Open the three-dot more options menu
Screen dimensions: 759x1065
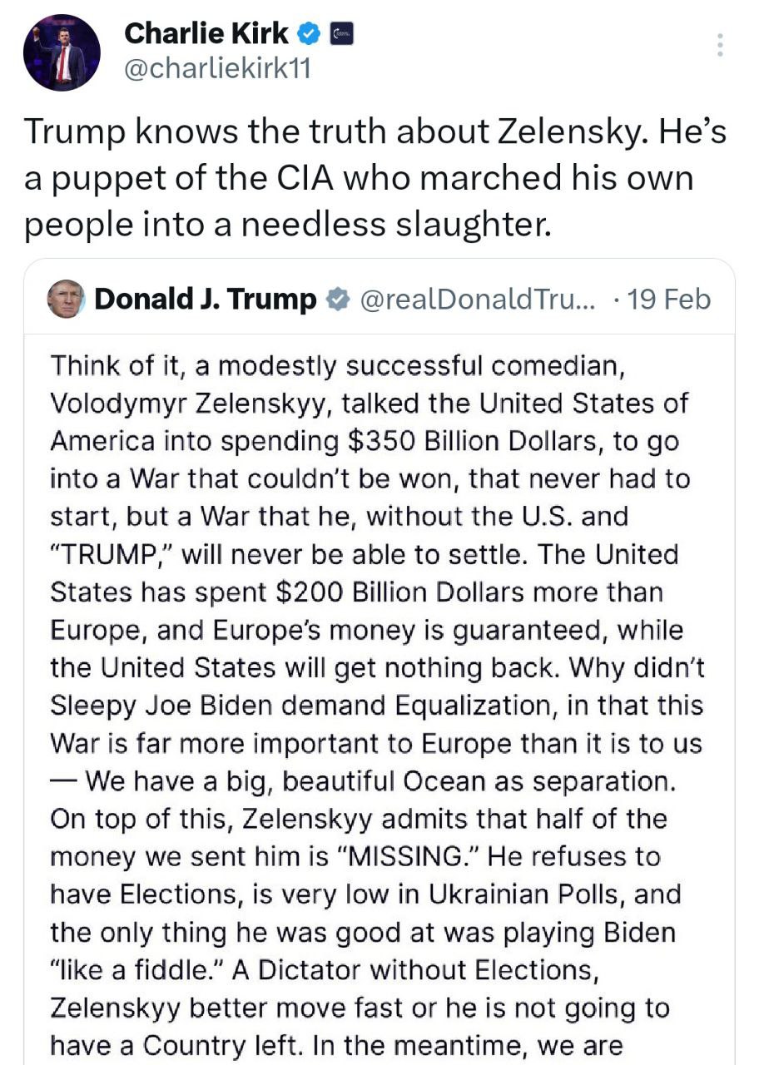pos(720,45)
